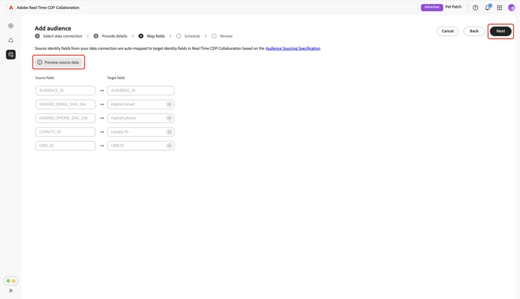Screen dimensions: 520x299
Task: Click the CRM_ID source field
Action: coord(65,145)
